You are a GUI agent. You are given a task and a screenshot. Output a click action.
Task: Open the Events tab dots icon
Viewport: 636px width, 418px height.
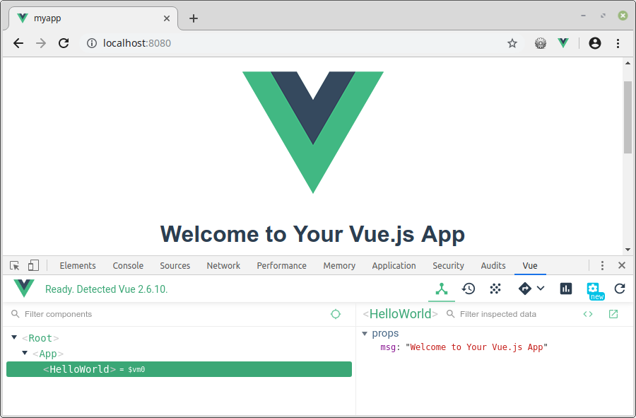click(x=495, y=289)
